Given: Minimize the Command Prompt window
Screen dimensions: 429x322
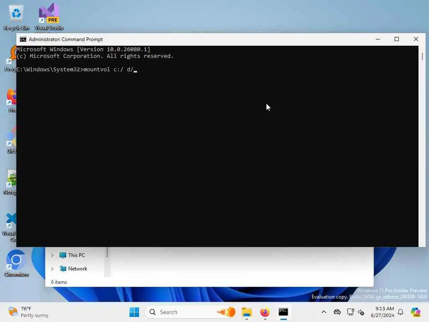Looking at the screenshot, I should (378, 39).
